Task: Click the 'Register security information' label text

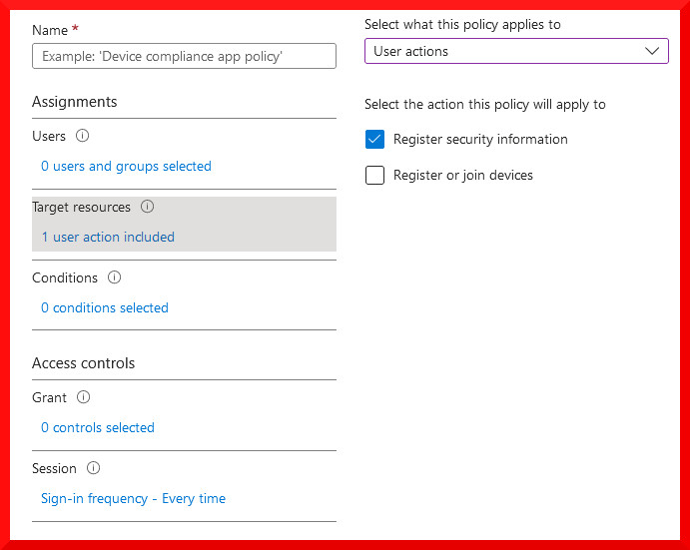Action: pyautogui.click(x=480, y=140)
